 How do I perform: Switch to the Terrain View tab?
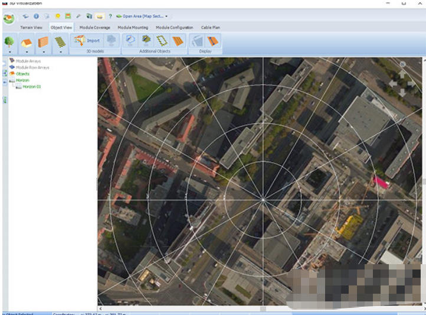point(31,27)
